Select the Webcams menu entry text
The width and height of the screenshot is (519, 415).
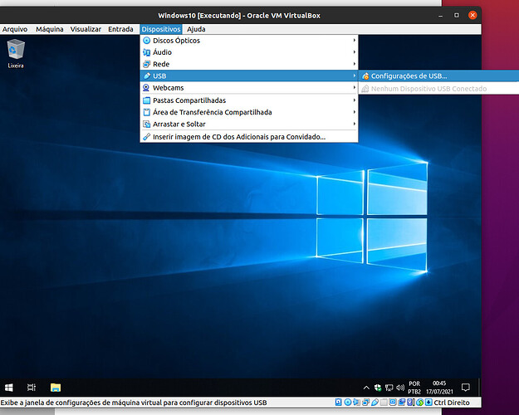click(x=168, y=88)
